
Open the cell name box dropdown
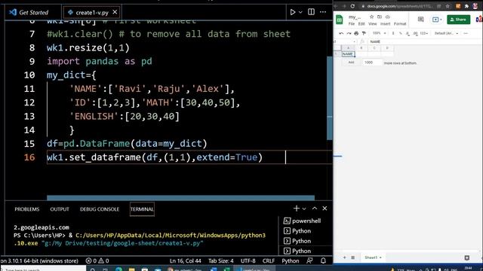pyautogui.click(x=354, y=41)
